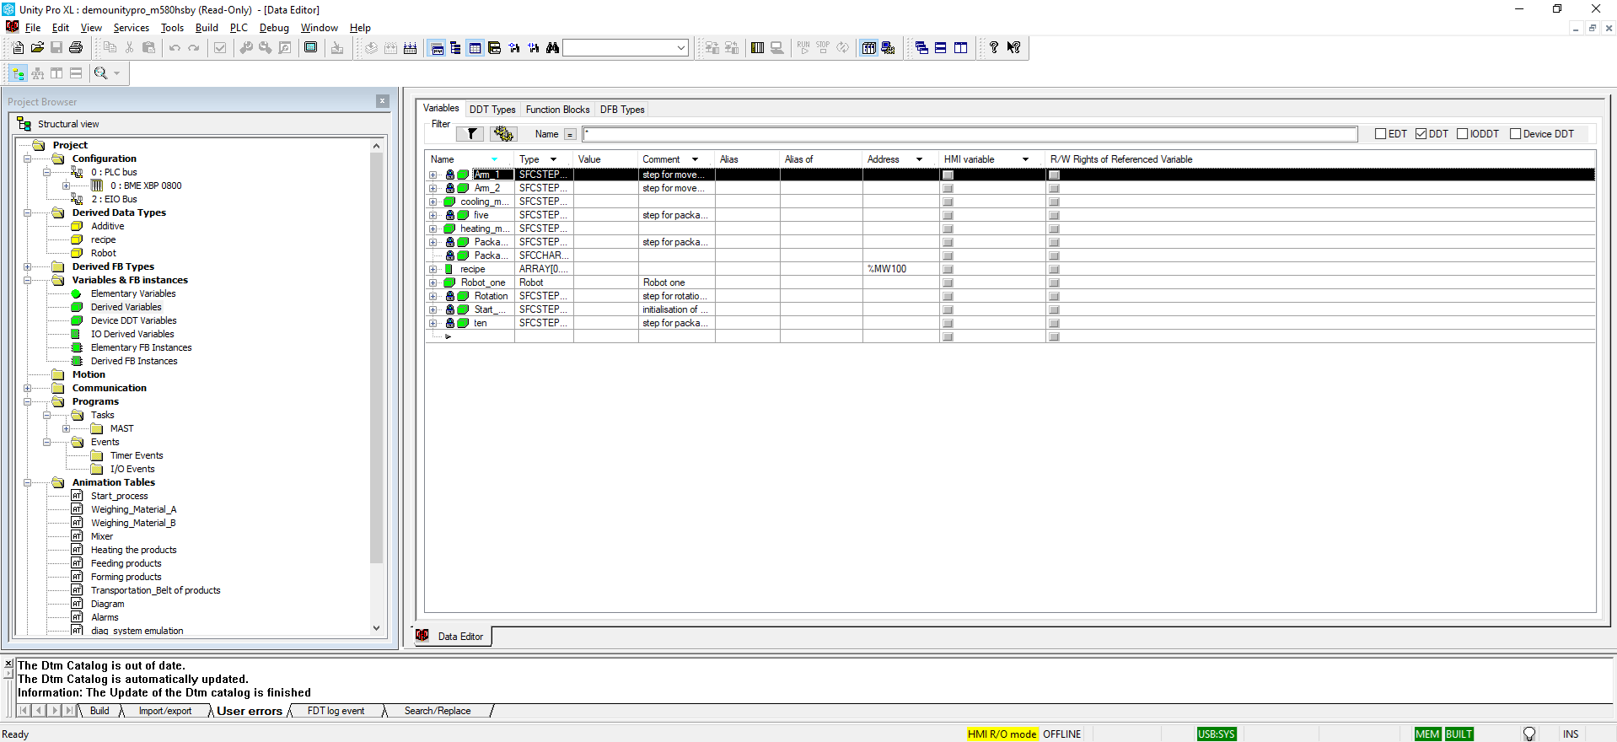
Task: Click the Robot one comment cell
Action: [x=677, y=282]
